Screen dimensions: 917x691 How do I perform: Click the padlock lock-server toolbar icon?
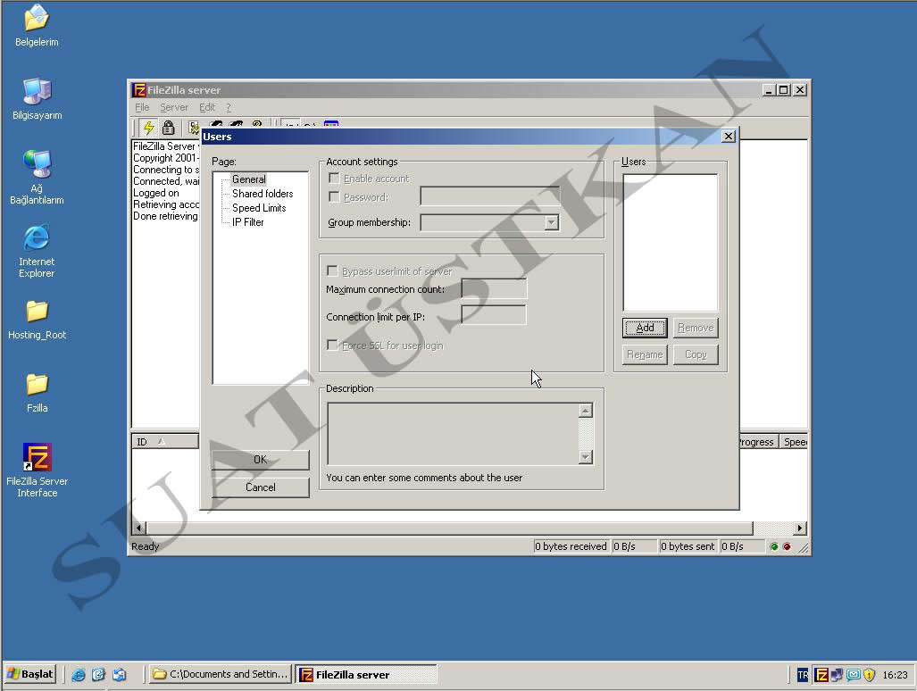[x=169, y=127]
